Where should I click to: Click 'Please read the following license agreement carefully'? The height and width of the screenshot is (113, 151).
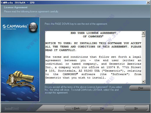[31, 12]
